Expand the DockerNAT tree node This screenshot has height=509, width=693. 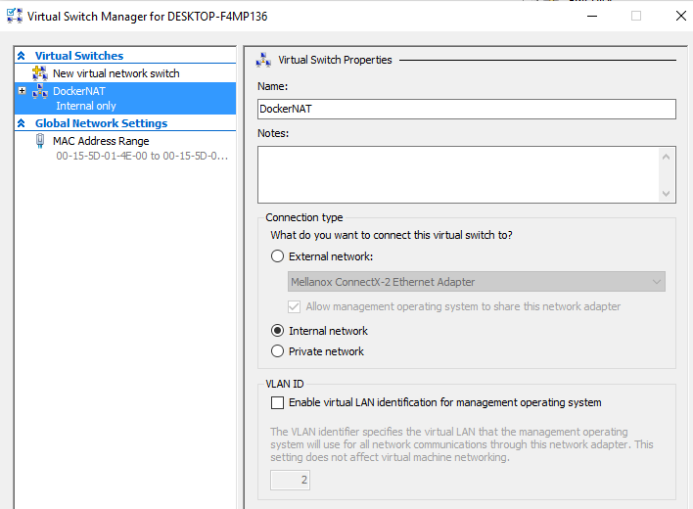[x=22, y=91]
